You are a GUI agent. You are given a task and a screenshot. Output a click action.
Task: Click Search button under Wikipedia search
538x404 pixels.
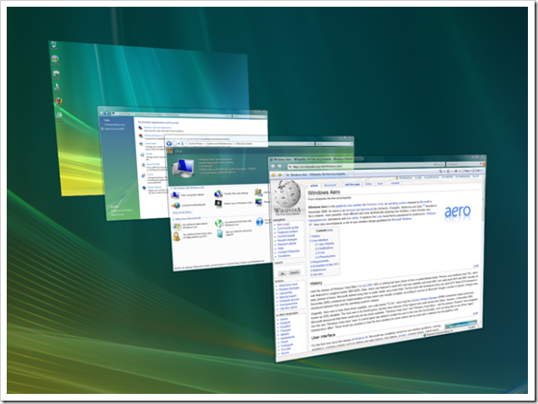click(x=294, y=273)
